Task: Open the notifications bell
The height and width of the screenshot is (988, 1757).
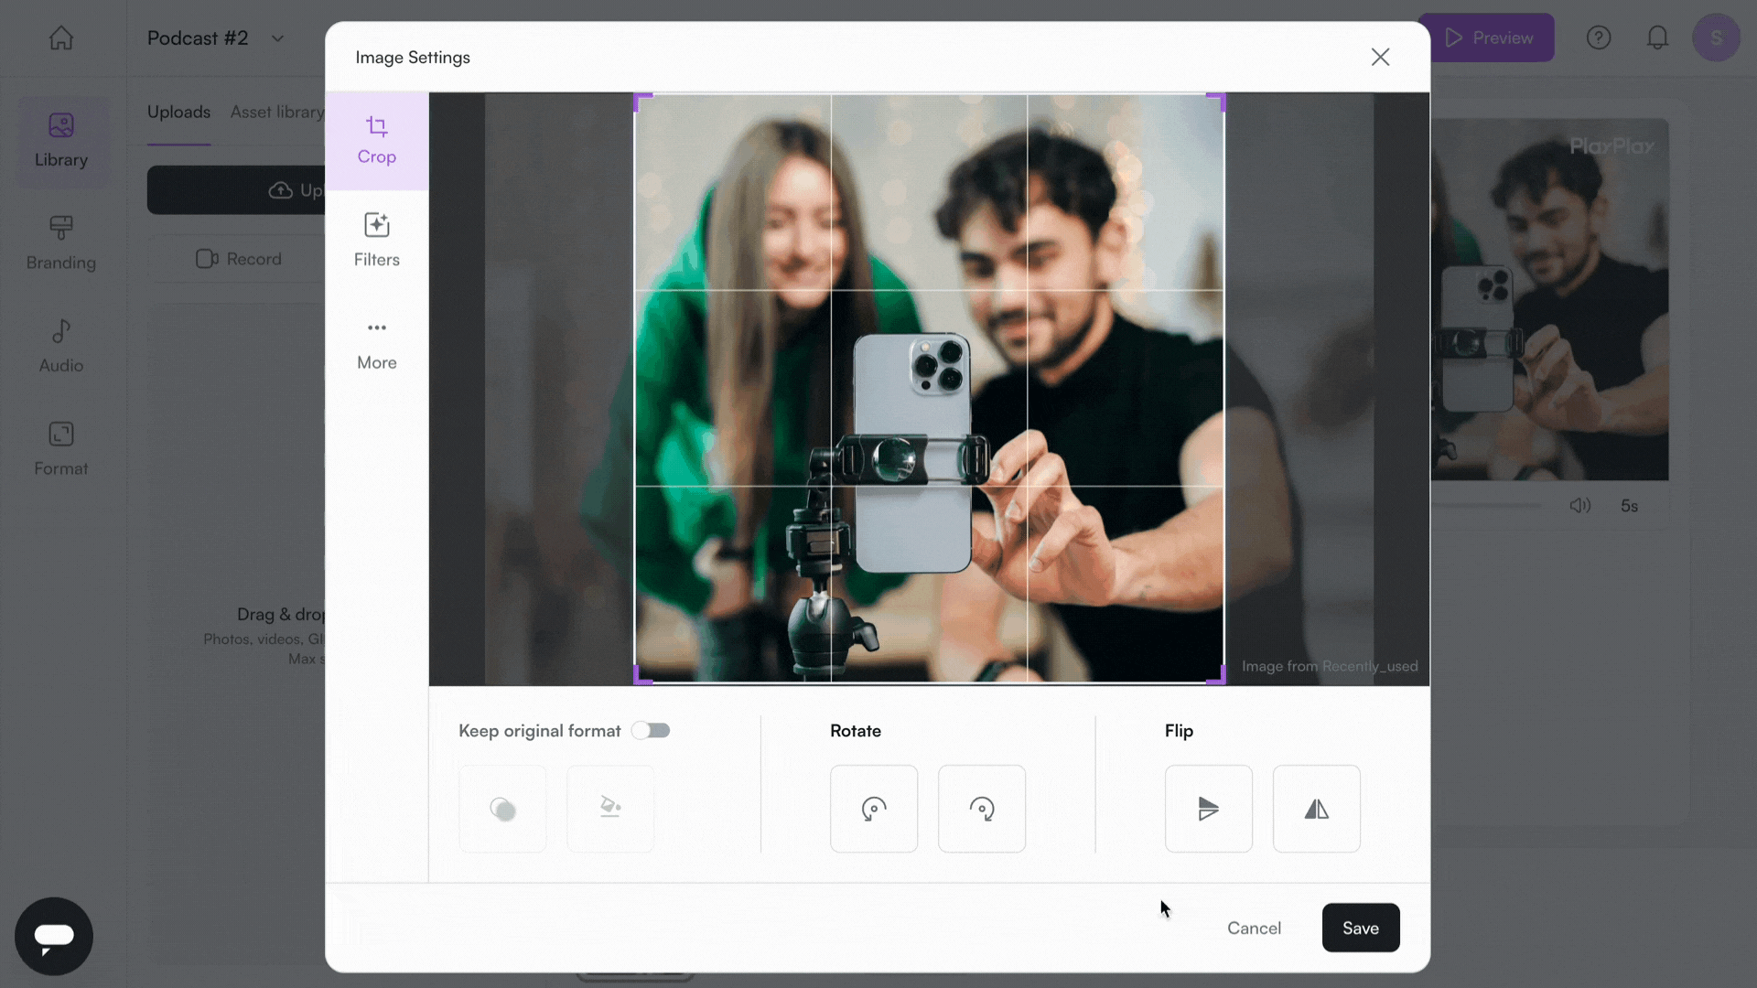Action: 1657,38
